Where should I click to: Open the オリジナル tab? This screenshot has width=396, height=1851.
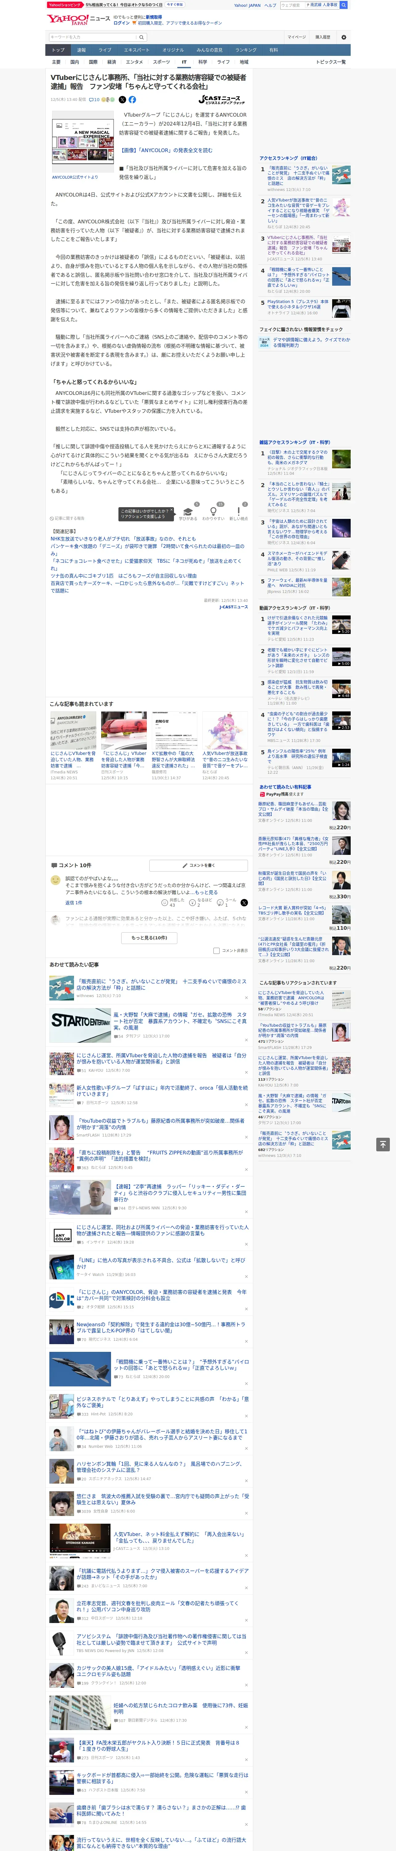click(173, 50)
